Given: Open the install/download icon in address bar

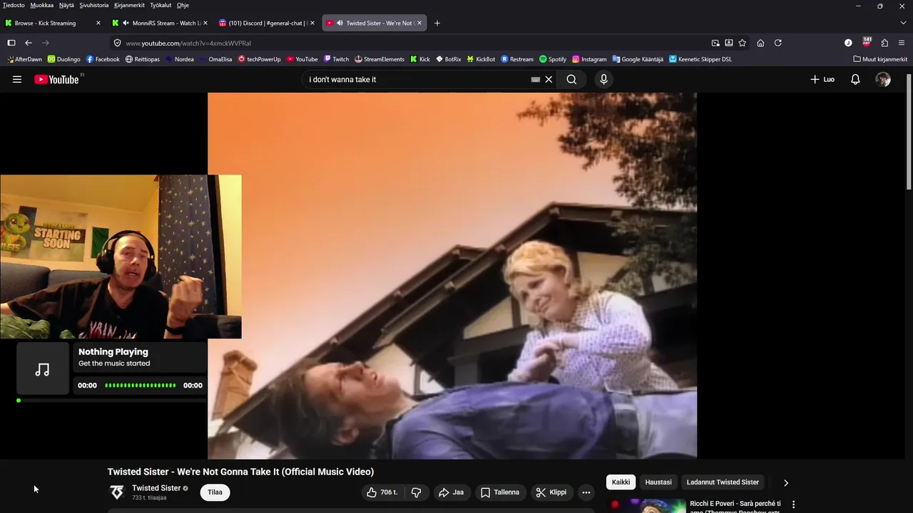Looking at the screenshot, I should (729, 43).
